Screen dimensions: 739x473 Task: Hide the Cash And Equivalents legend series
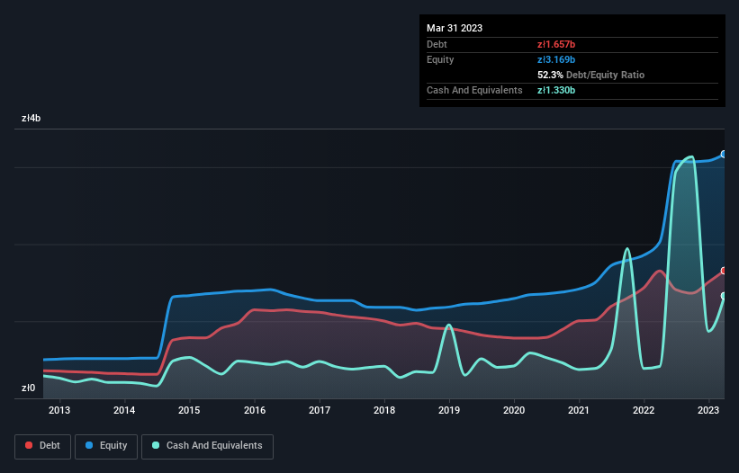207,445
